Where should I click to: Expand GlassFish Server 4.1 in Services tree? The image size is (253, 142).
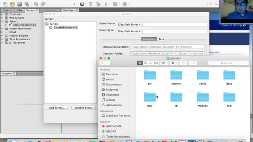click(6, 25)
